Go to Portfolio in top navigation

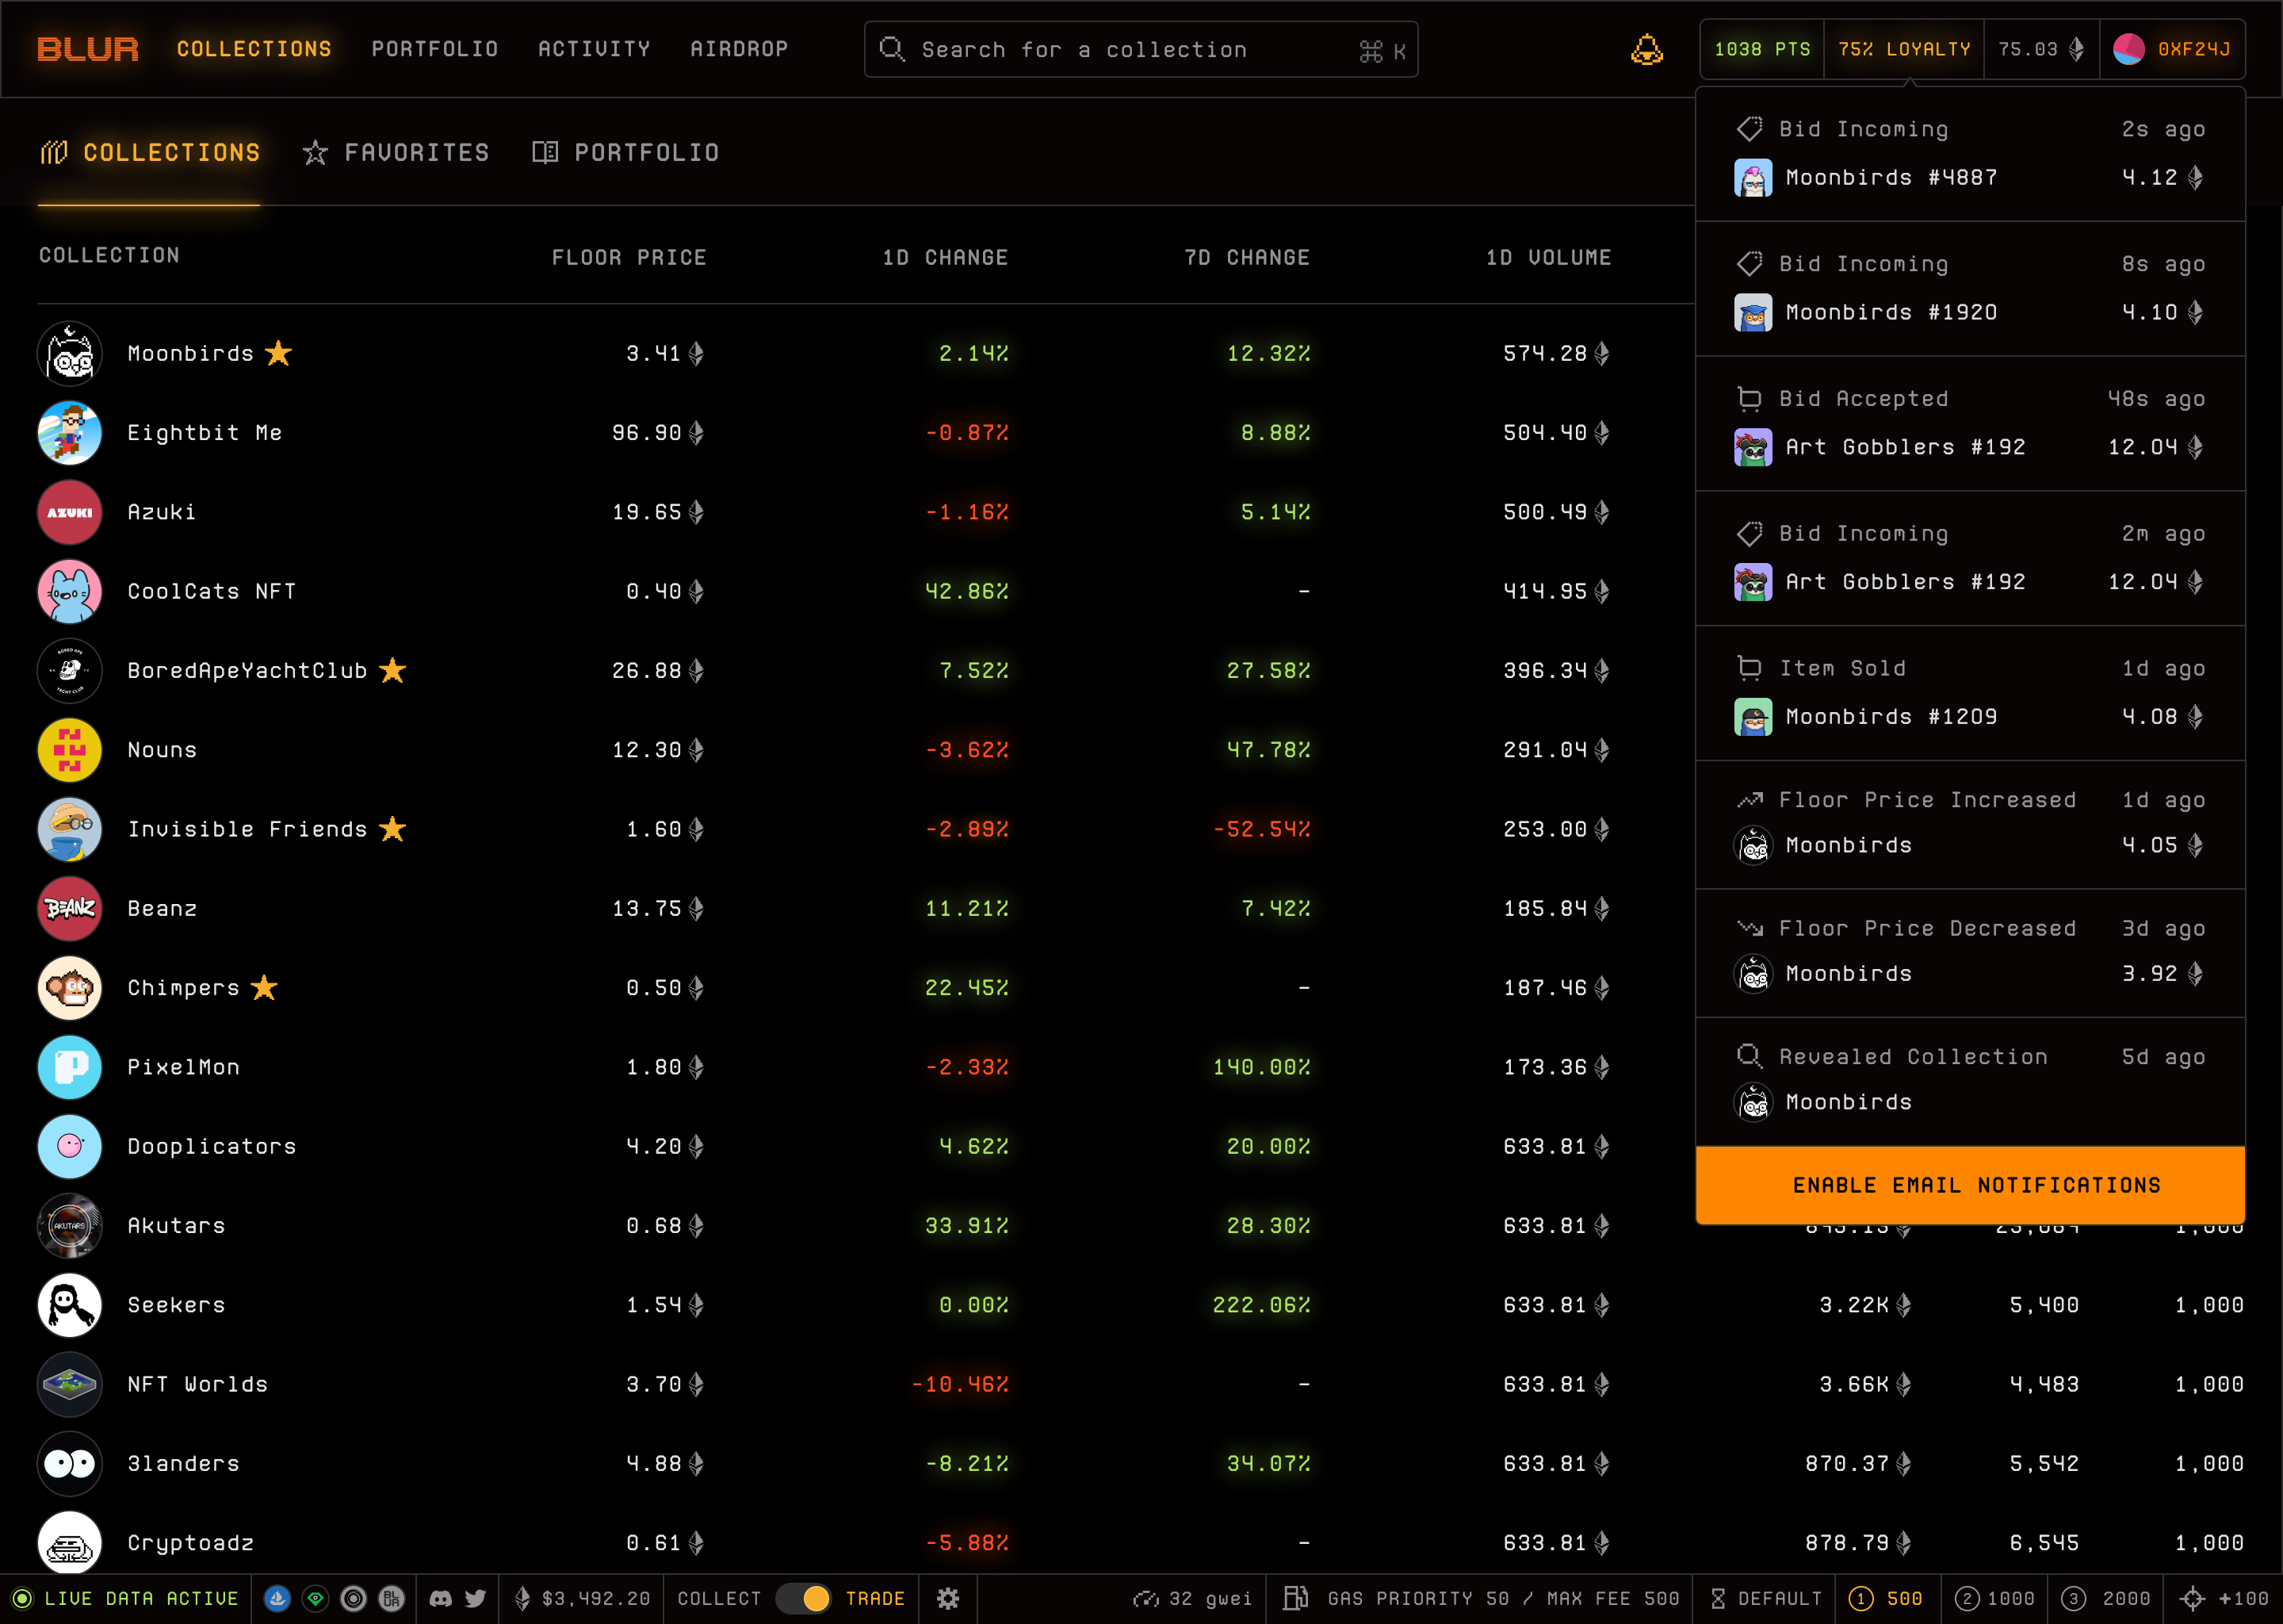(x=435, y=49)
